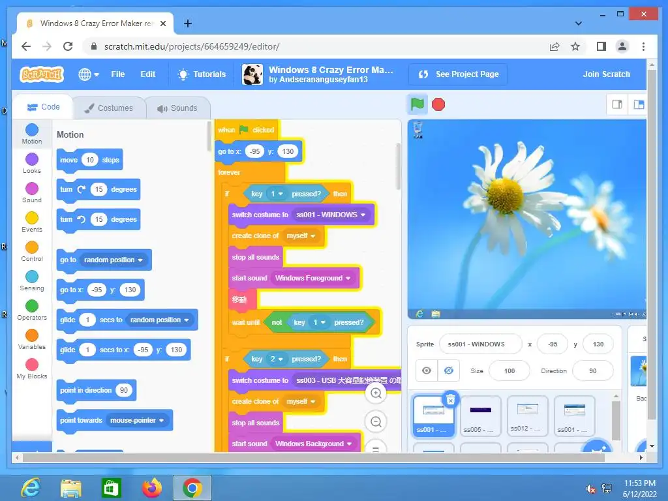Click the Join Scratch link

[x=606, y=74]
